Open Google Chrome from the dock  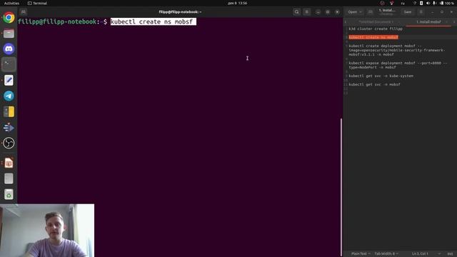click(9, 18)
